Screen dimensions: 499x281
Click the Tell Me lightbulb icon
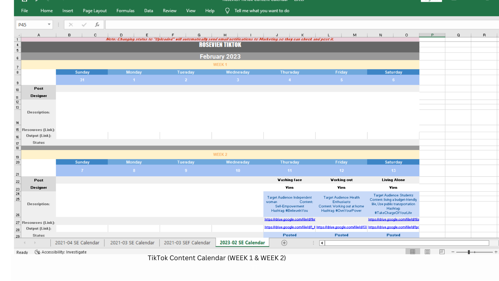pyautogui.click(x=227, y=11)
